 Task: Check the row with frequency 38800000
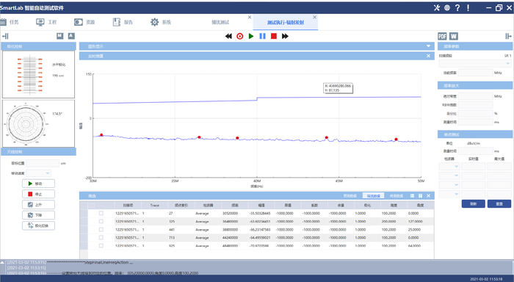[101, 230]
